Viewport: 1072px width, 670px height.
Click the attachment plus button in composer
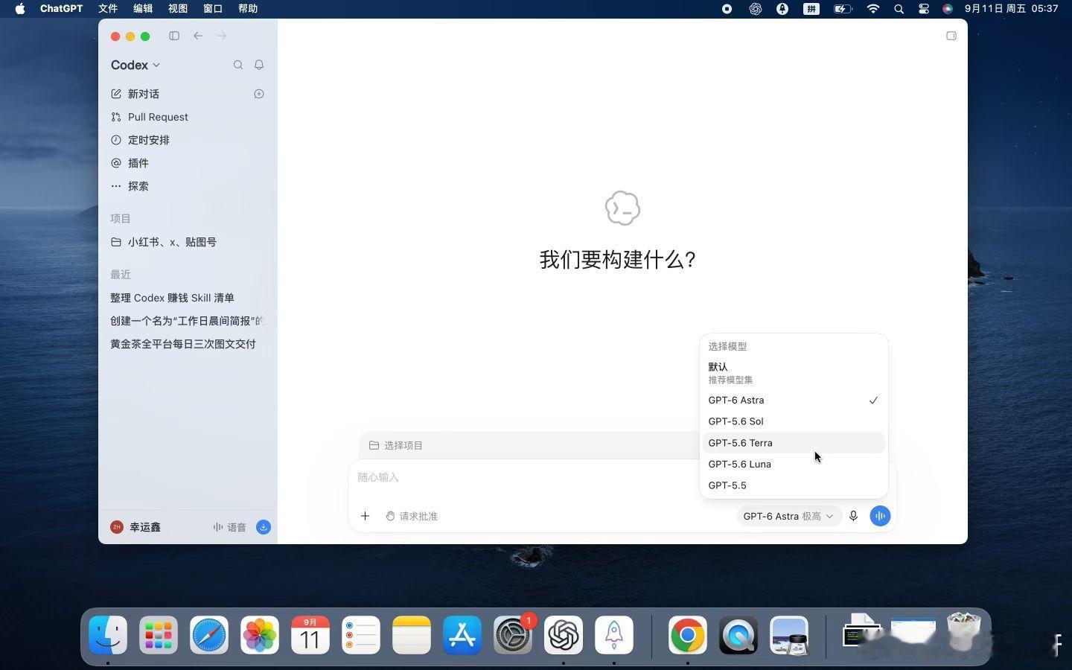pyautogui.click(x=365, y=516)
